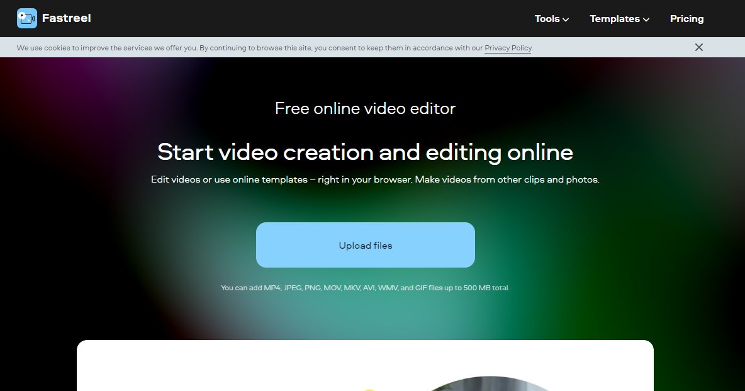The width and height of the screenshot is (745, 391).
Task: Open the Fastreel home text link
Action: pyautogui.click(x=67, y=18)
